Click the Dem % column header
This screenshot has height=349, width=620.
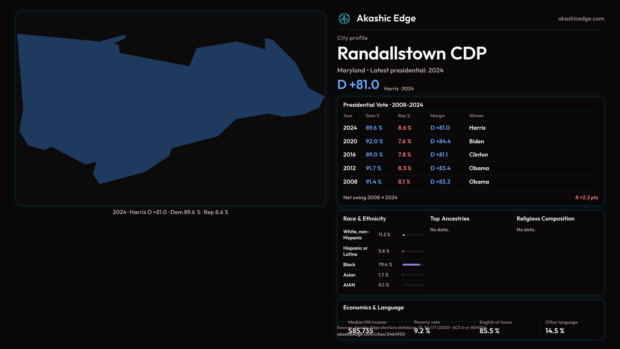click(372, 116)
